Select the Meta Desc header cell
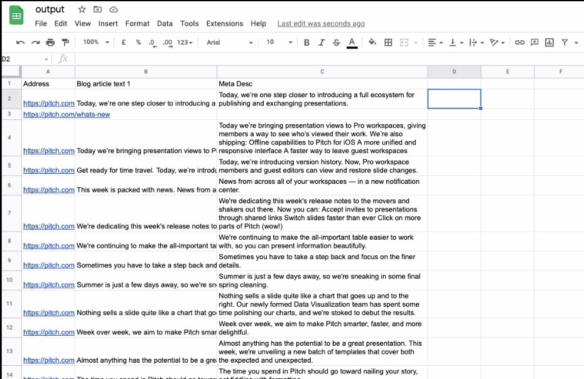The width and height of the screenshot is (584, 379). [x=322, y=83]
